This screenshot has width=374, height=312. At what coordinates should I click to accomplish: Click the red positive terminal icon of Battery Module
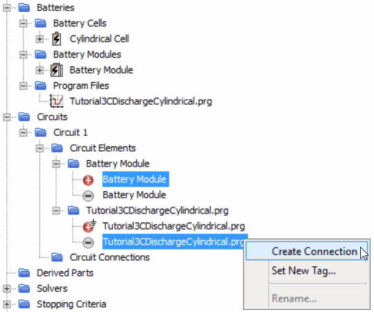coord(88,180)
